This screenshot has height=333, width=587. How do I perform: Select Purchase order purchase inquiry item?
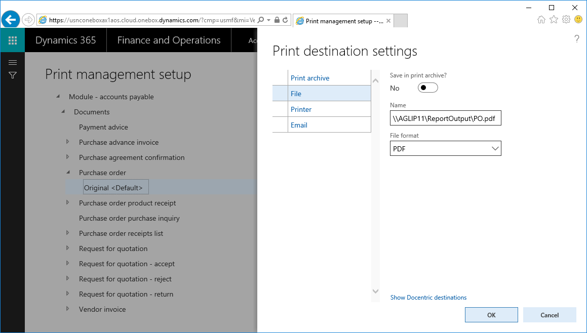point(129,218)
